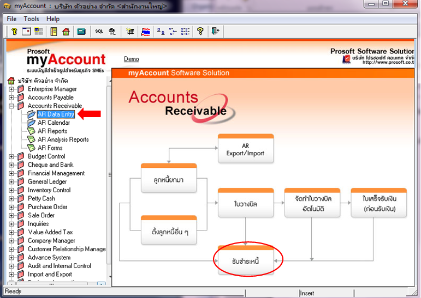This screenshot has height=298, width=421.
Task: Expand the General Ledger tree node
Action: coord(11,182)
